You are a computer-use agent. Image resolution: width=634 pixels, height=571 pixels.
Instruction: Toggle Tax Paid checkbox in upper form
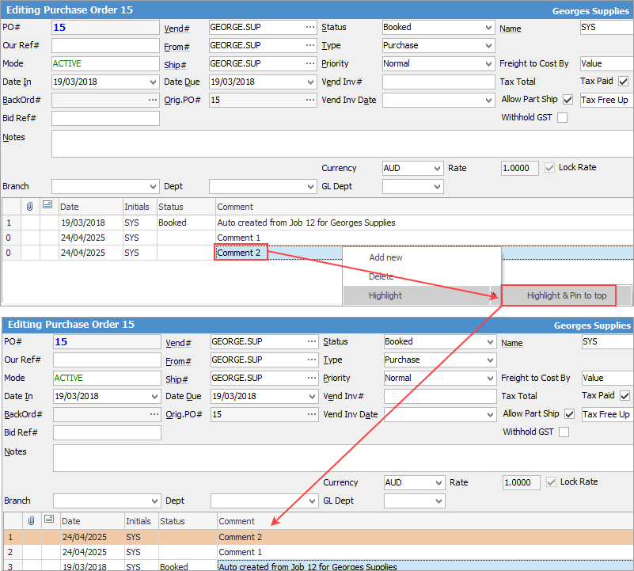tap(624, 82)
